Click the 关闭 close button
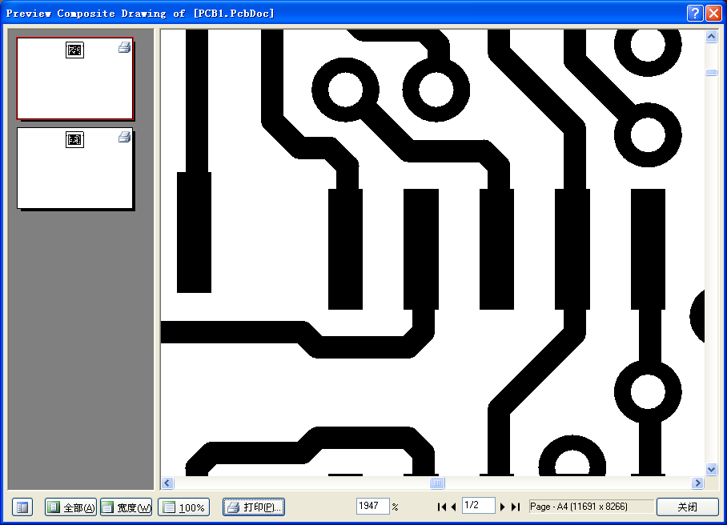The width and height of the screenshot is (727, 525). tap(688, 507)
